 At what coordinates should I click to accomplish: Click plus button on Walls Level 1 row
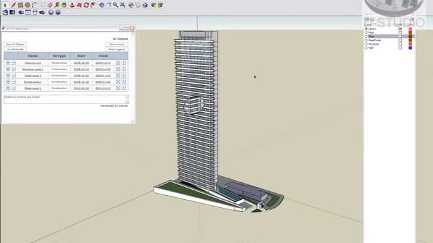8,76
